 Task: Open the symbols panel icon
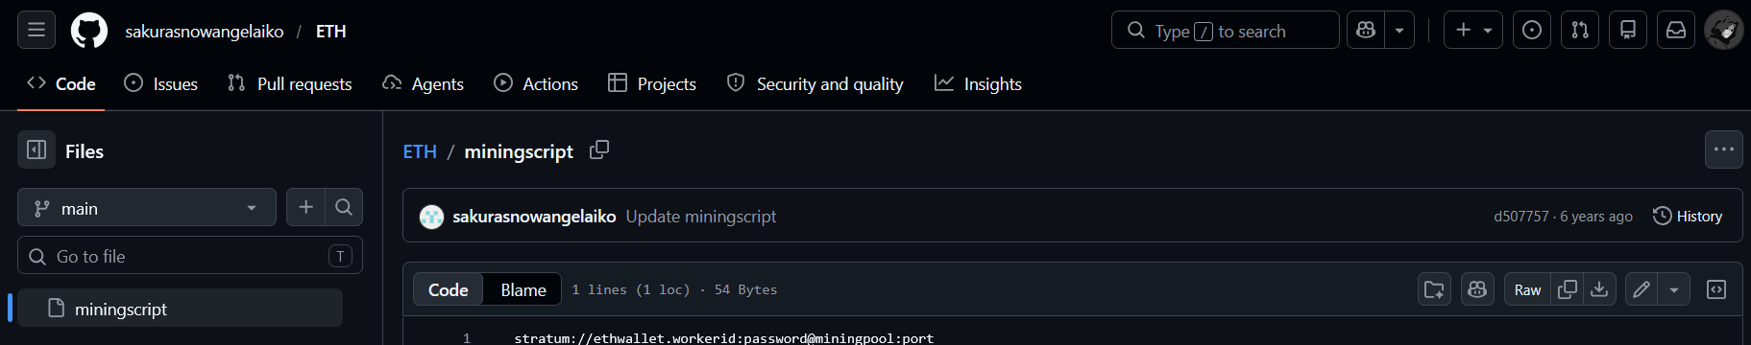pyautogui.click(x=1716, y=289)
